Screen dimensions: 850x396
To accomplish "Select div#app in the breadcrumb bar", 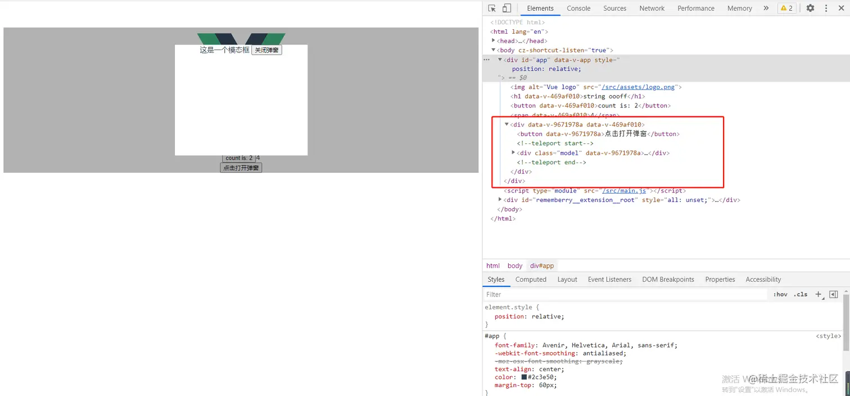I will click(542, 265).
